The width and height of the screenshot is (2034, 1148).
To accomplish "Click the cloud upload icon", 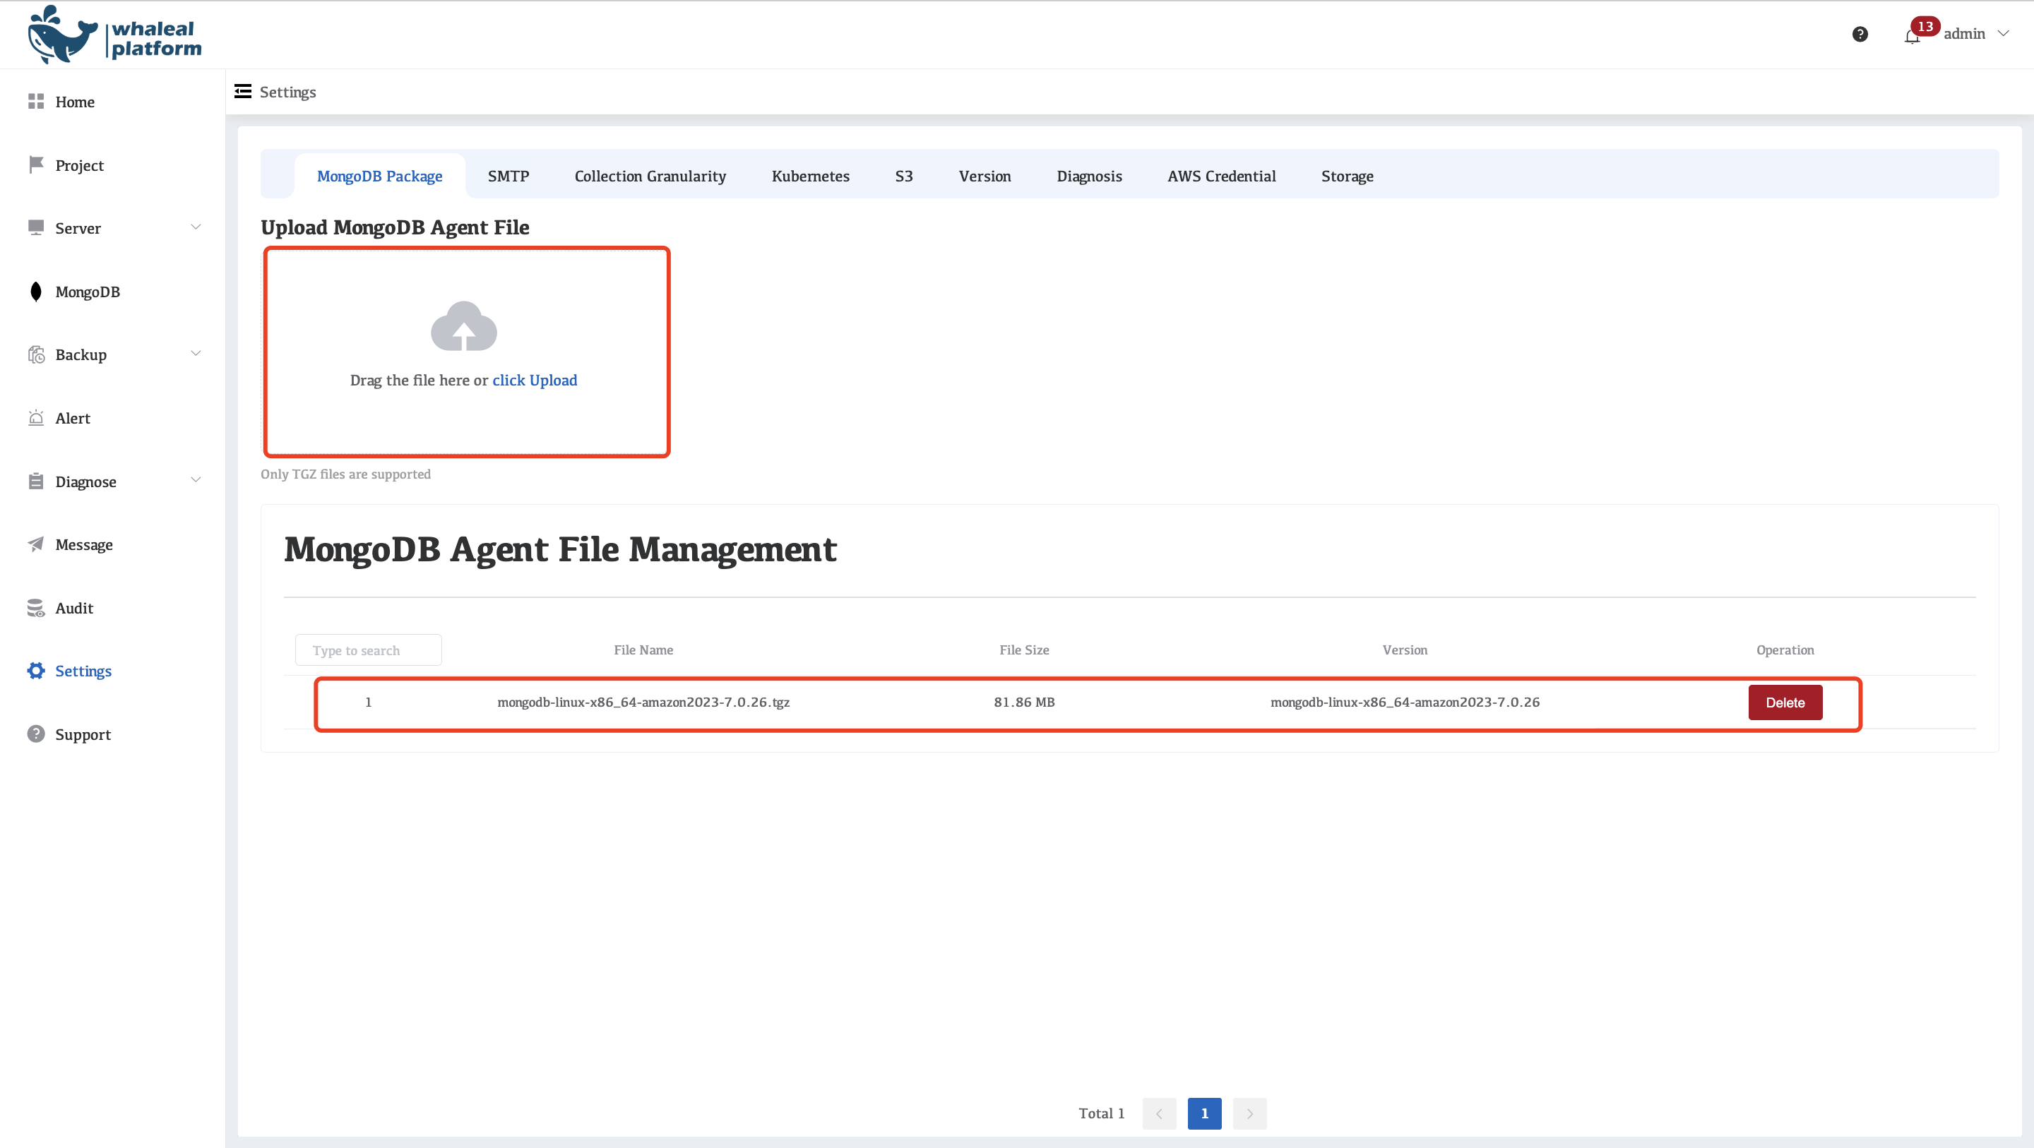I will (x=463, y=326).
